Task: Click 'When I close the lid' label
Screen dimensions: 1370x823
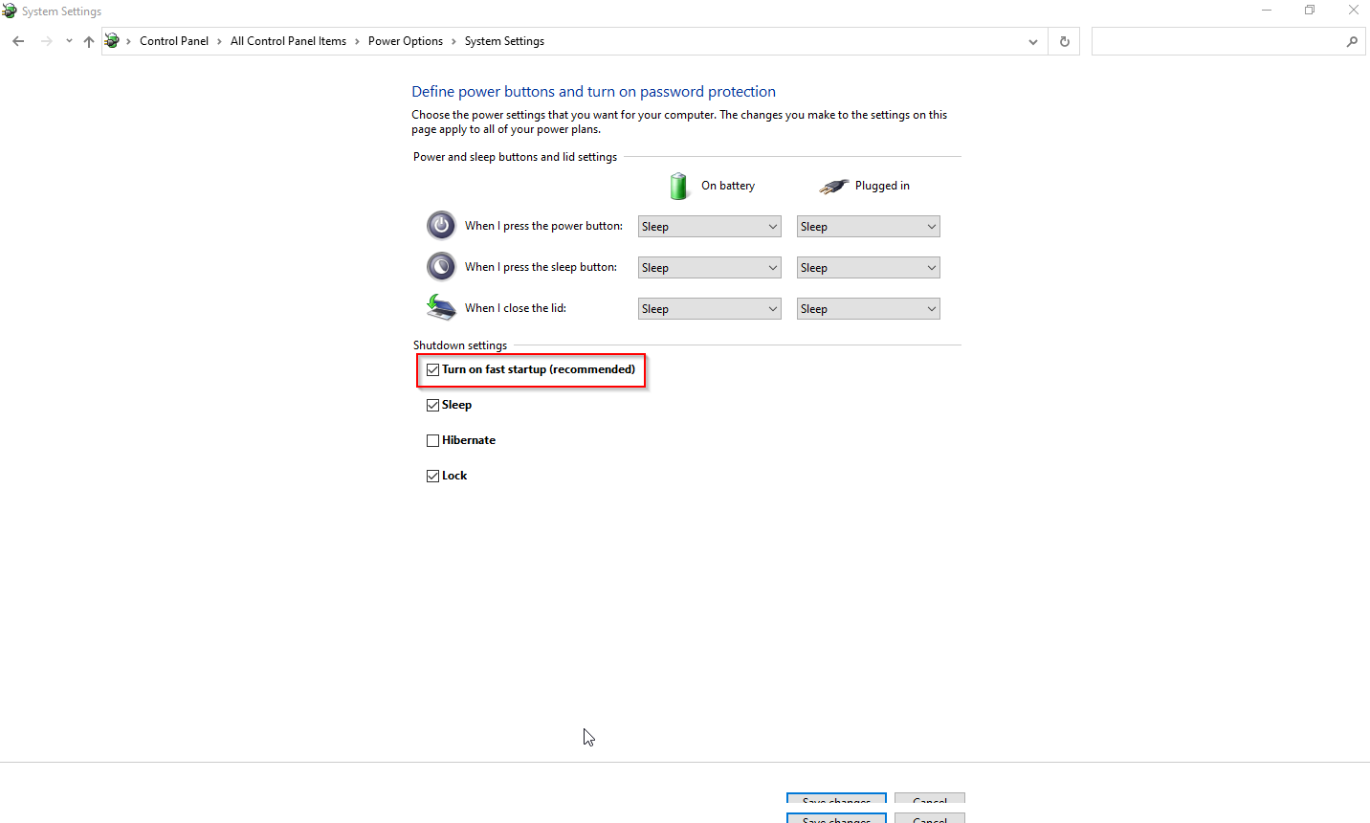Action: 516,308
